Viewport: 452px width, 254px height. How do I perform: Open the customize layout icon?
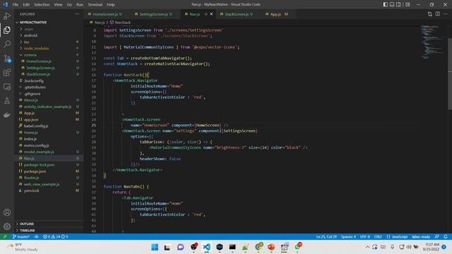pyautogui.click(x=408, y=5)
